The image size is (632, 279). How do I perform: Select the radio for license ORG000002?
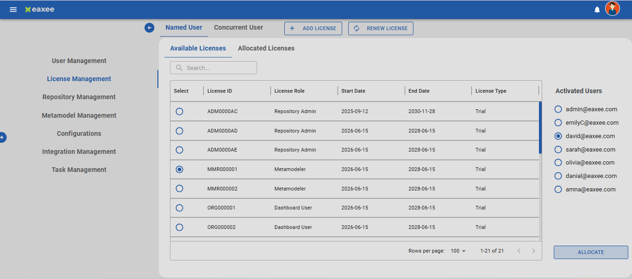(x=180, y=227)
